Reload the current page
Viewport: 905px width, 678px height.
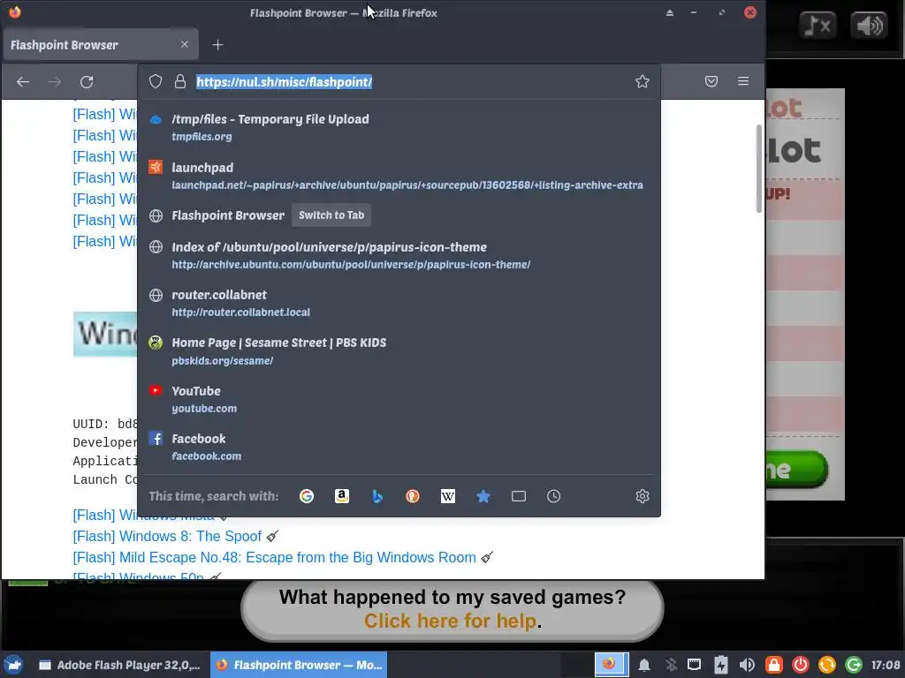[x=87, y=82]
